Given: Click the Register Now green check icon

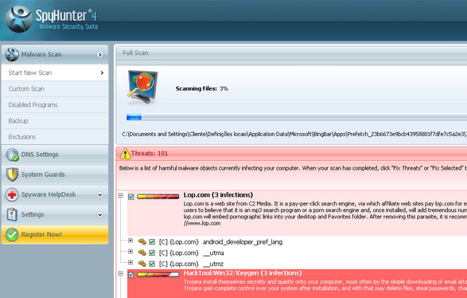Looking at the screenshot, I should coord(12,235).
